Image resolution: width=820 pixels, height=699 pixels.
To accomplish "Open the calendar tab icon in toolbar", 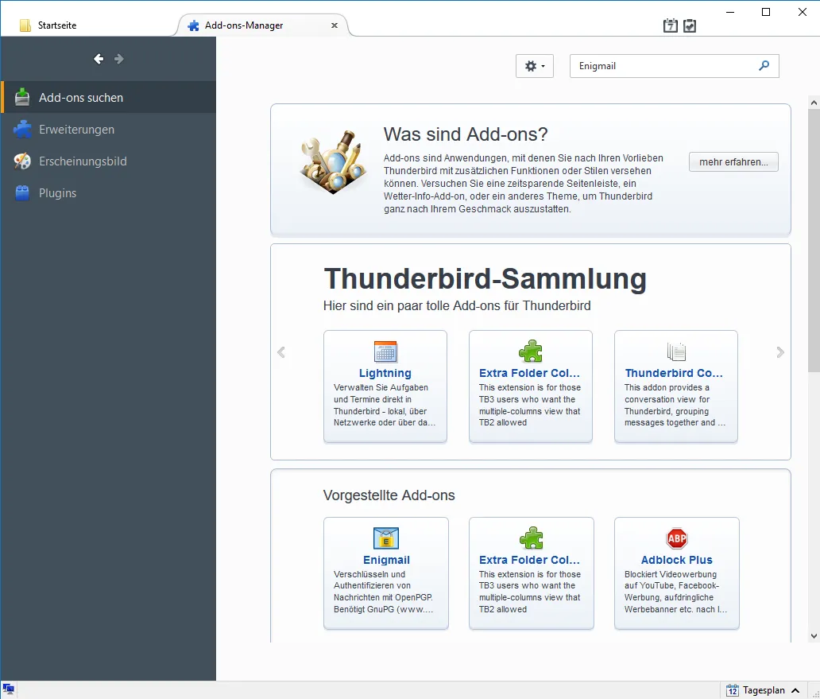I will 671,25.
